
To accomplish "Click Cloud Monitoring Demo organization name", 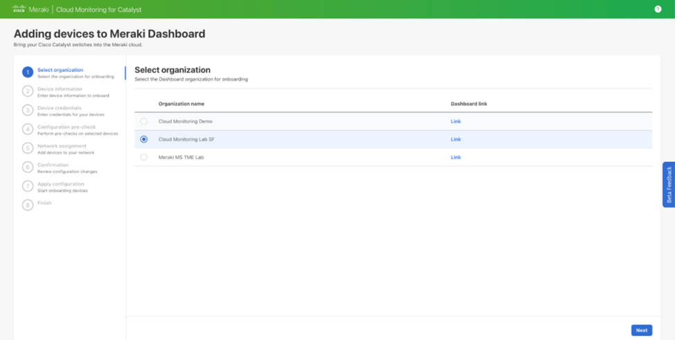I will 185,121.
